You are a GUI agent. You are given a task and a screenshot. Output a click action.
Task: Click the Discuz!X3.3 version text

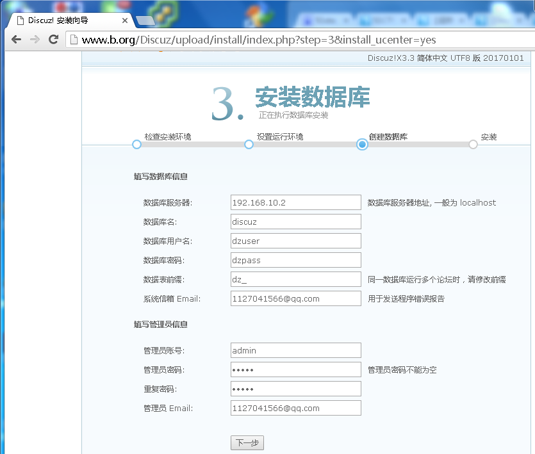tap(445, 58)
